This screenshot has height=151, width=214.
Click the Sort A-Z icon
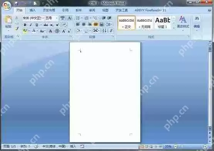[104, 31]
